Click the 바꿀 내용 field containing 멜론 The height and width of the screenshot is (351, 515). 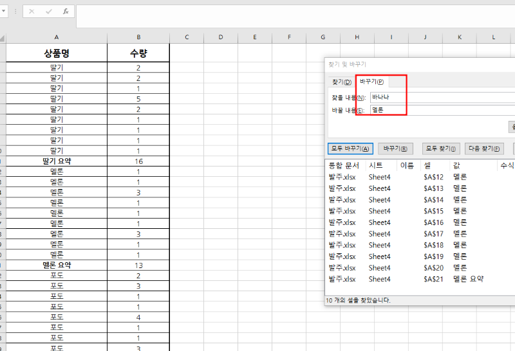click(442, 110)
